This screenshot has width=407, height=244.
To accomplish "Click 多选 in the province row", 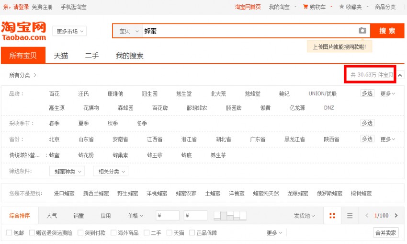I will click(x=367, y=139).
